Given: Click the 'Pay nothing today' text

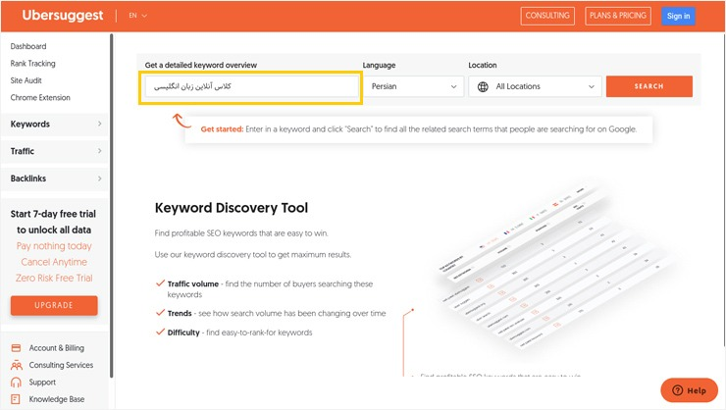Looking at the screenshot, I should pyautogui.click(x=54, y=246).
